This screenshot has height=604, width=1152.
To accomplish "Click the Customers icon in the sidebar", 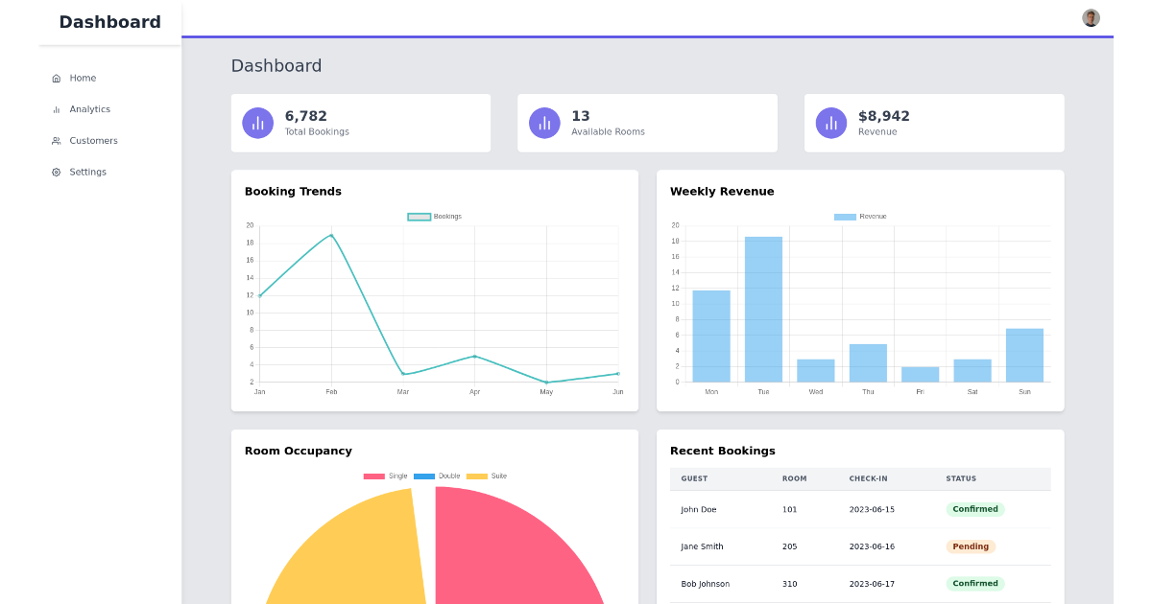I will tap(56, 140).
